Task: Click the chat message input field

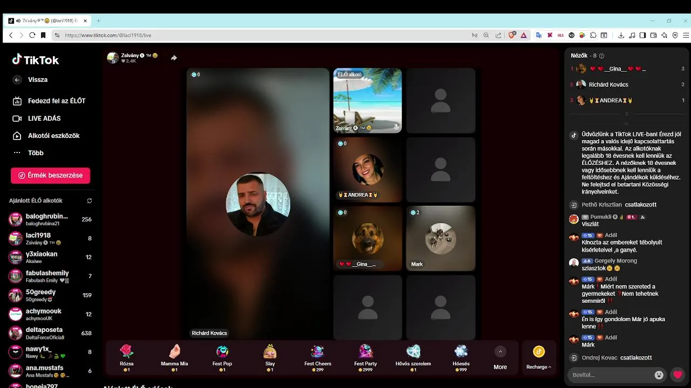Action: pos(609,375)
